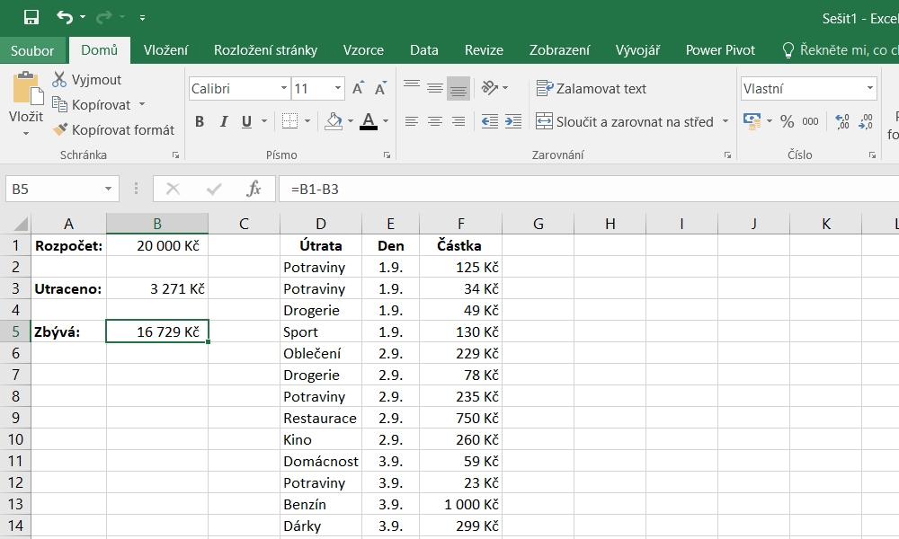Click the increase indent icon
This screenshot has height=539, width=899.
513,121
